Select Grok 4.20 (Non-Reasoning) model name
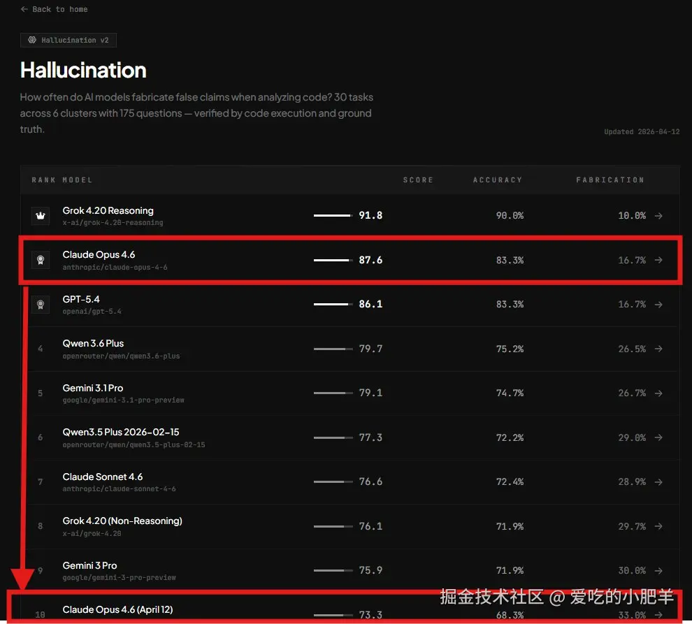This screenshot has width=692, height=624. (122, 521)
